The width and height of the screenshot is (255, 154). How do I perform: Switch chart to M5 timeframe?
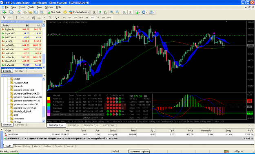click(x=70, y=18)
